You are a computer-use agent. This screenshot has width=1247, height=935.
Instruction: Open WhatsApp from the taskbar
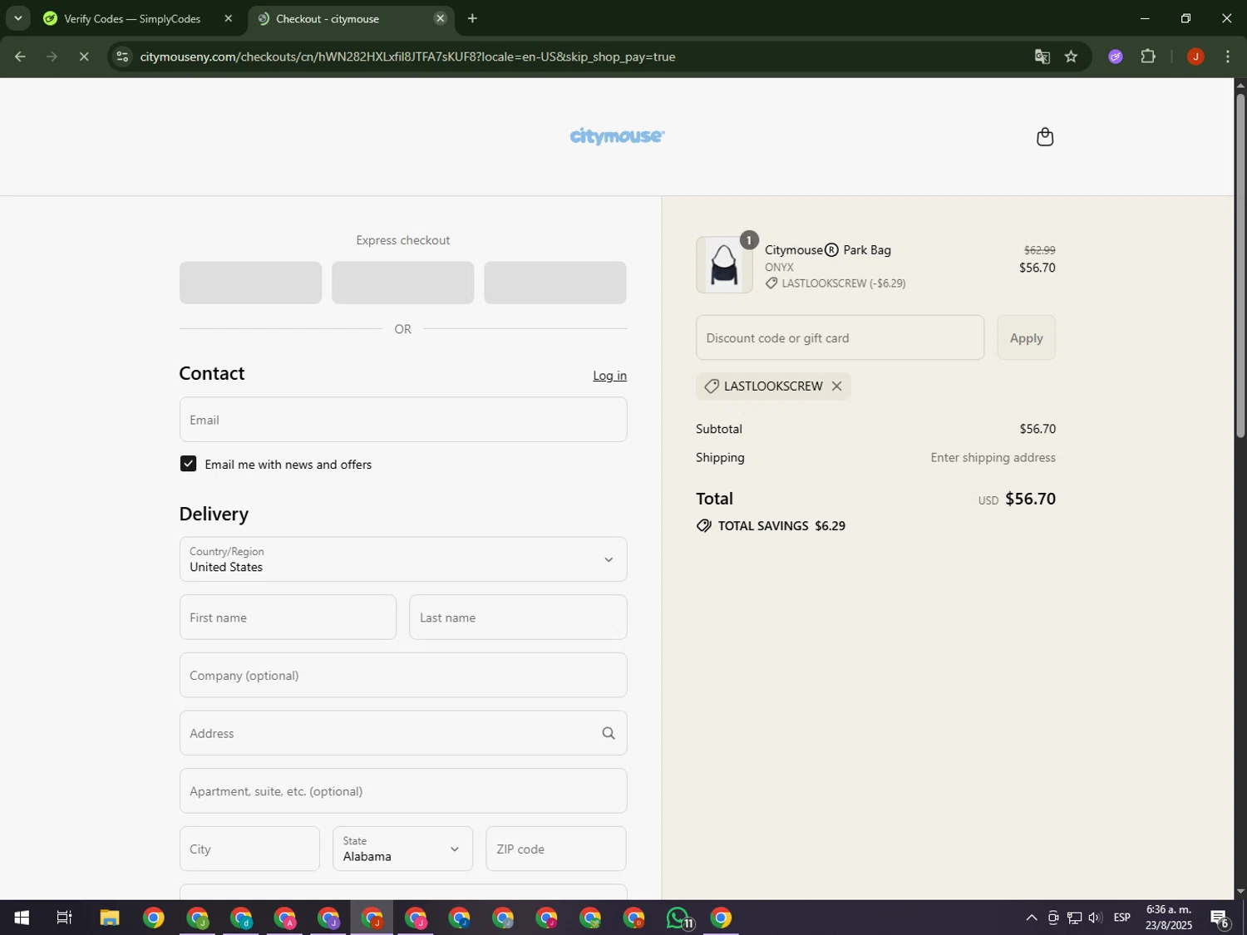coord(678,918)
